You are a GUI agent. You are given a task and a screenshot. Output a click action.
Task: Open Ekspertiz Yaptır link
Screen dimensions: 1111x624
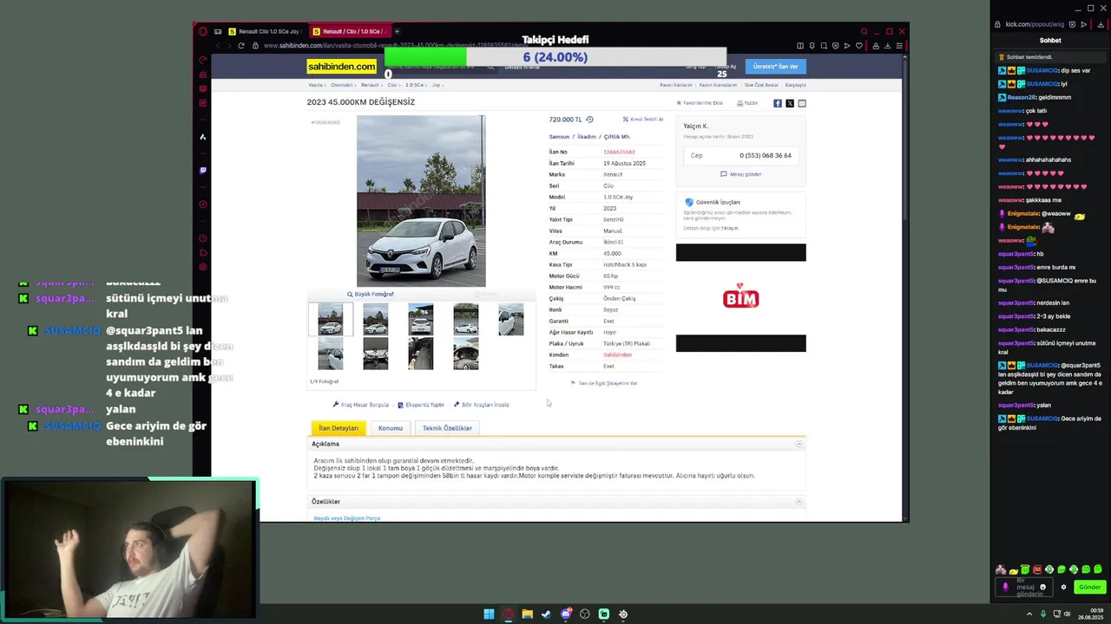click(421, 405)
